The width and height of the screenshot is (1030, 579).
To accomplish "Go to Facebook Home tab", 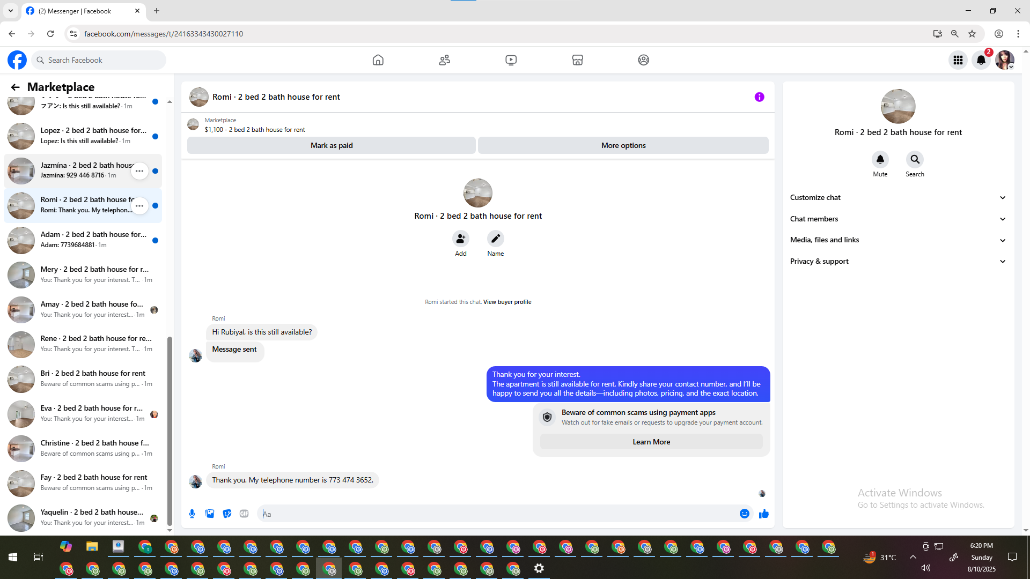I will pos(378,60).
